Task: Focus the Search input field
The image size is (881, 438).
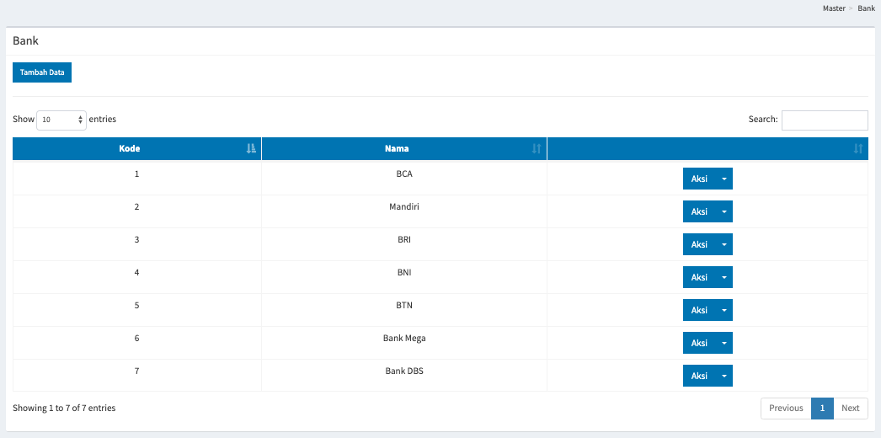Action: click(825, 120)
